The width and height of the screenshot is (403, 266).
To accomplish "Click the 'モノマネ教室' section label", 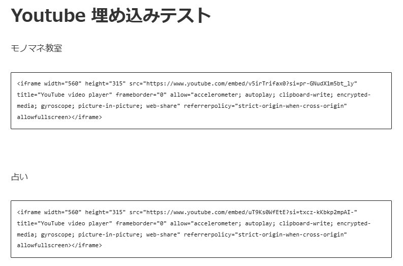I will pyautogui.click(x=37, y=48).
